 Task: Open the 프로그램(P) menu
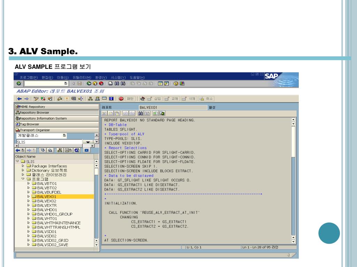(x=29, y=78)
